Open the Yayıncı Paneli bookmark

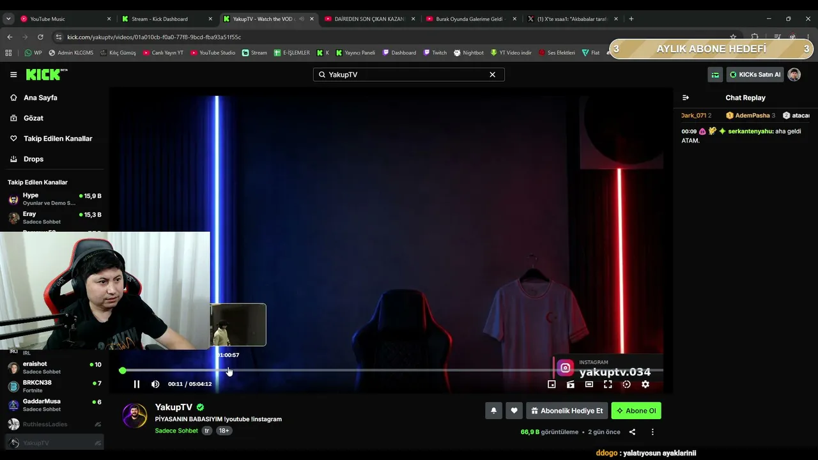(355, 53)
